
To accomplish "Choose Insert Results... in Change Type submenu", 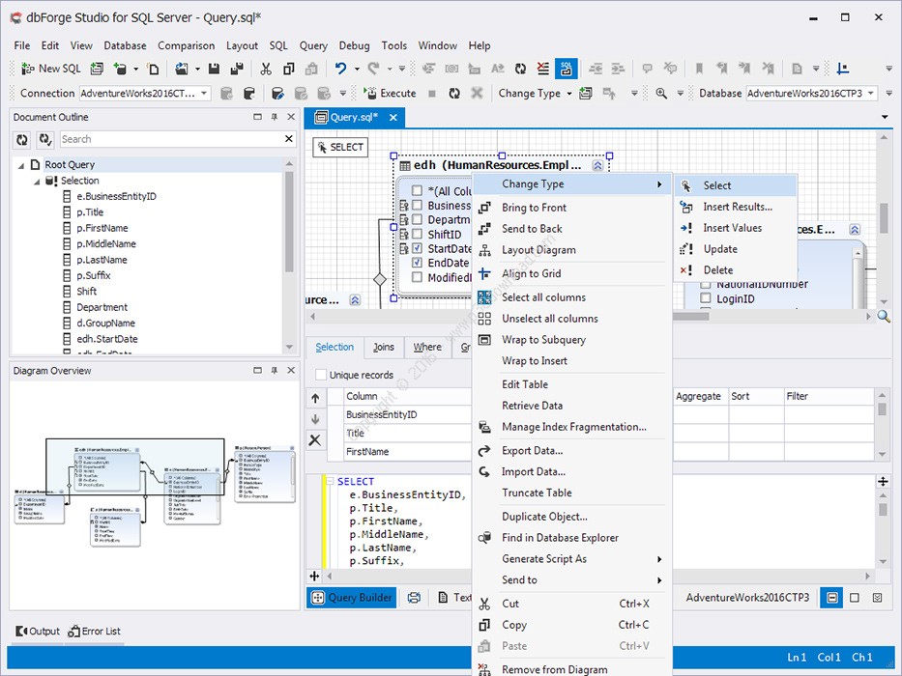I will [737, 207].
